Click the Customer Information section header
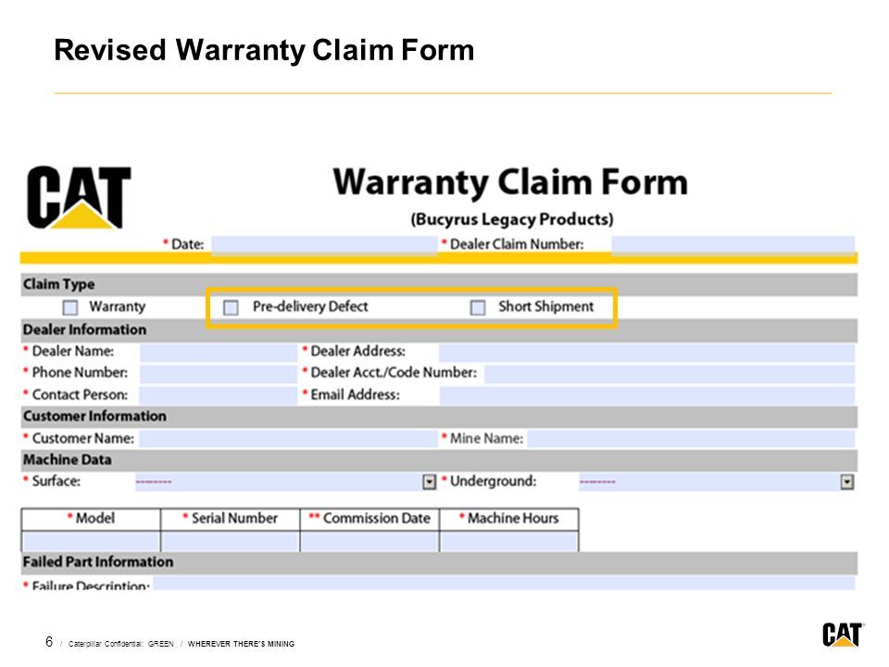 [439, 416]
